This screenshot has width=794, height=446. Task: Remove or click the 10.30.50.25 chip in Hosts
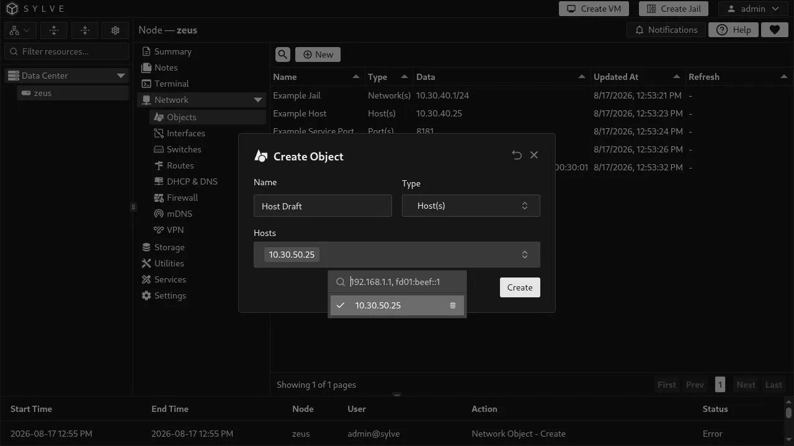click(x=292, y=255)
